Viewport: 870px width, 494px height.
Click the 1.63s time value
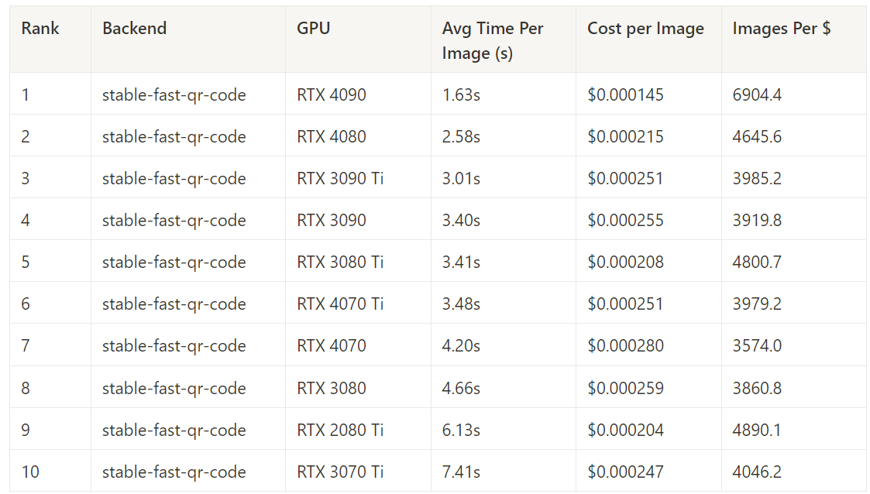[x=461, y=94]
